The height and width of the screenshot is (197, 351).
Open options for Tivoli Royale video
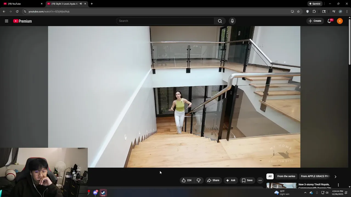pos(338,185)
